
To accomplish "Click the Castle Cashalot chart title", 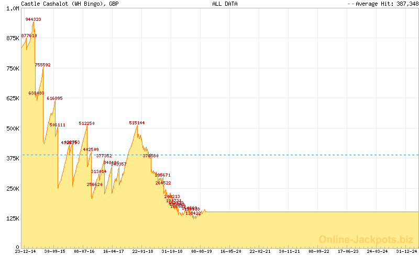I will point(70,4).
